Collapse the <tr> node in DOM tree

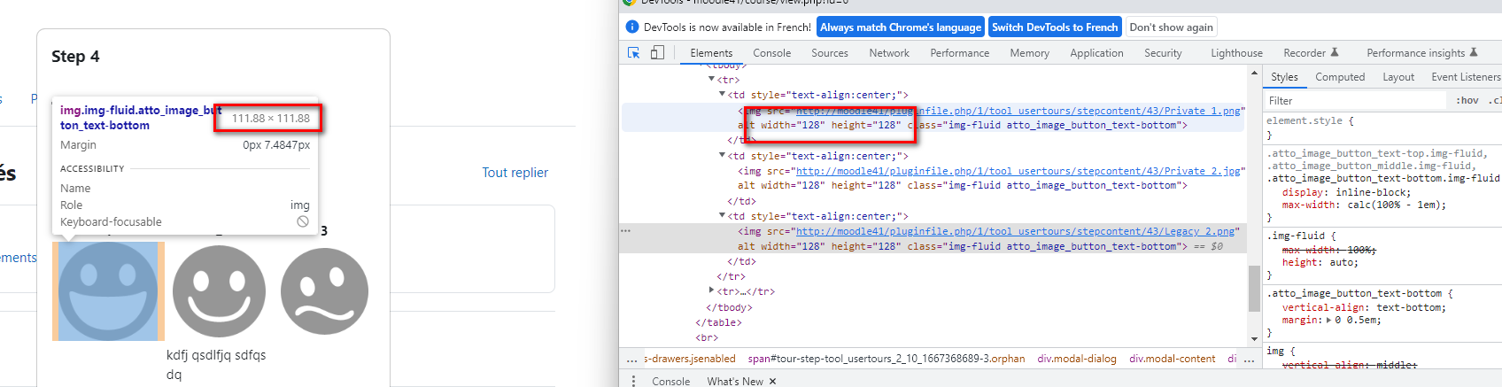[x=712, y=80]
